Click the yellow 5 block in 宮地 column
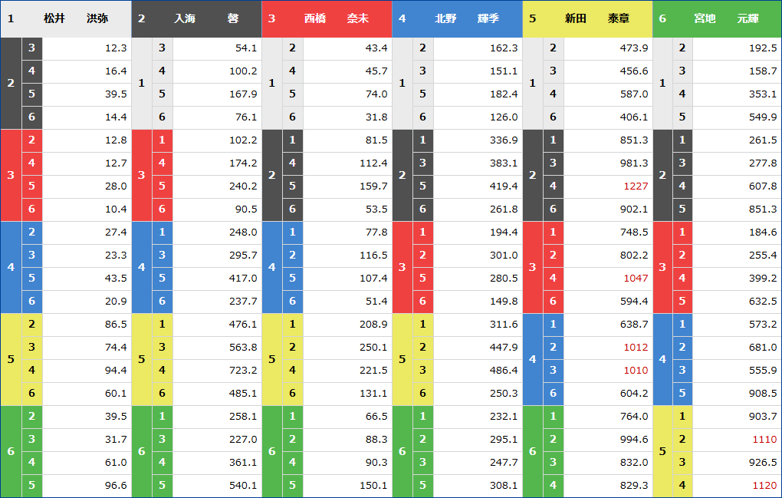 [x=662, y=451]
